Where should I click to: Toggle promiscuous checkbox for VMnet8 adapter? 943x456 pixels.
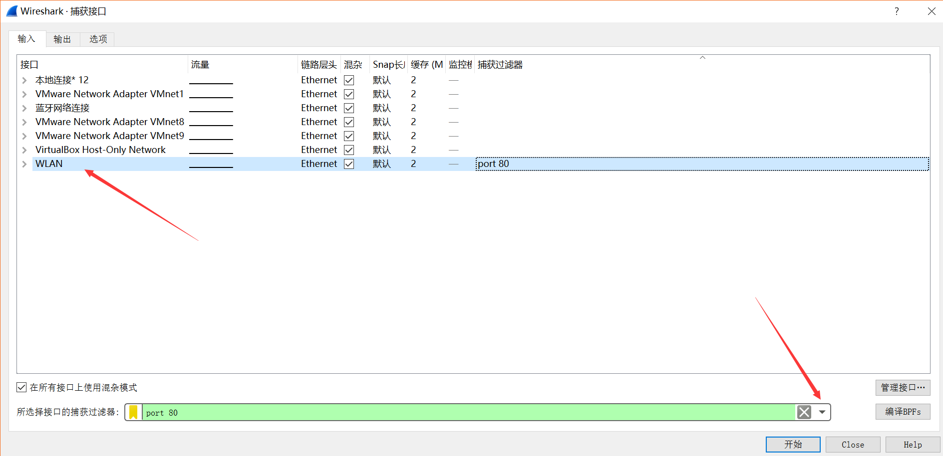349,122
